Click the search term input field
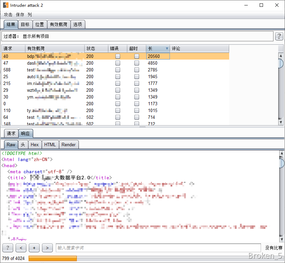 coord(158,248)
